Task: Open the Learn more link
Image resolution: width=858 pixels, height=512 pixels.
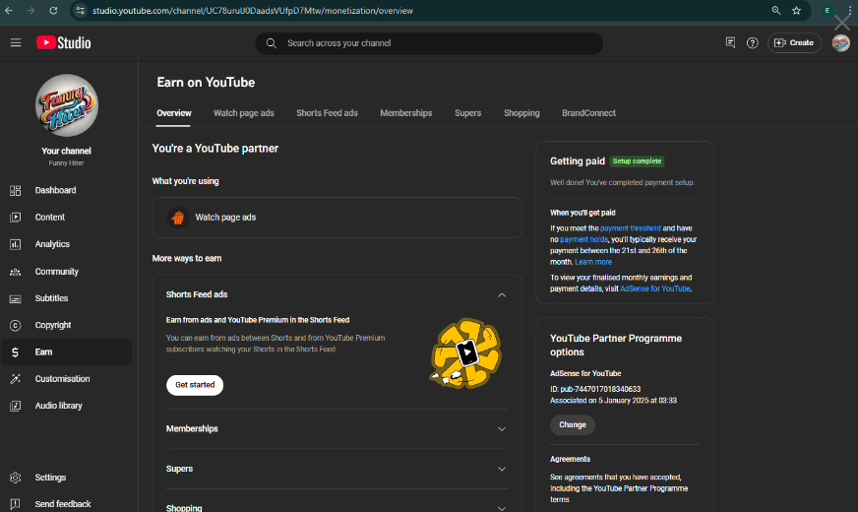Action: (x=593, y=262)
